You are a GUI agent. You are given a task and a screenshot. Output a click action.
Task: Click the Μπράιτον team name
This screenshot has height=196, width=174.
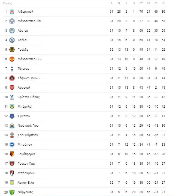coord(25,145)
